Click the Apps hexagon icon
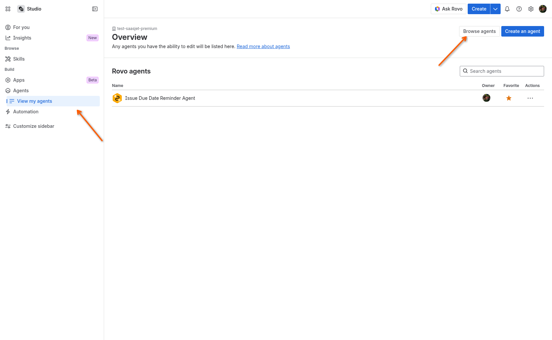This screenshot has height=340, width=552. click(x=8, y=80)
